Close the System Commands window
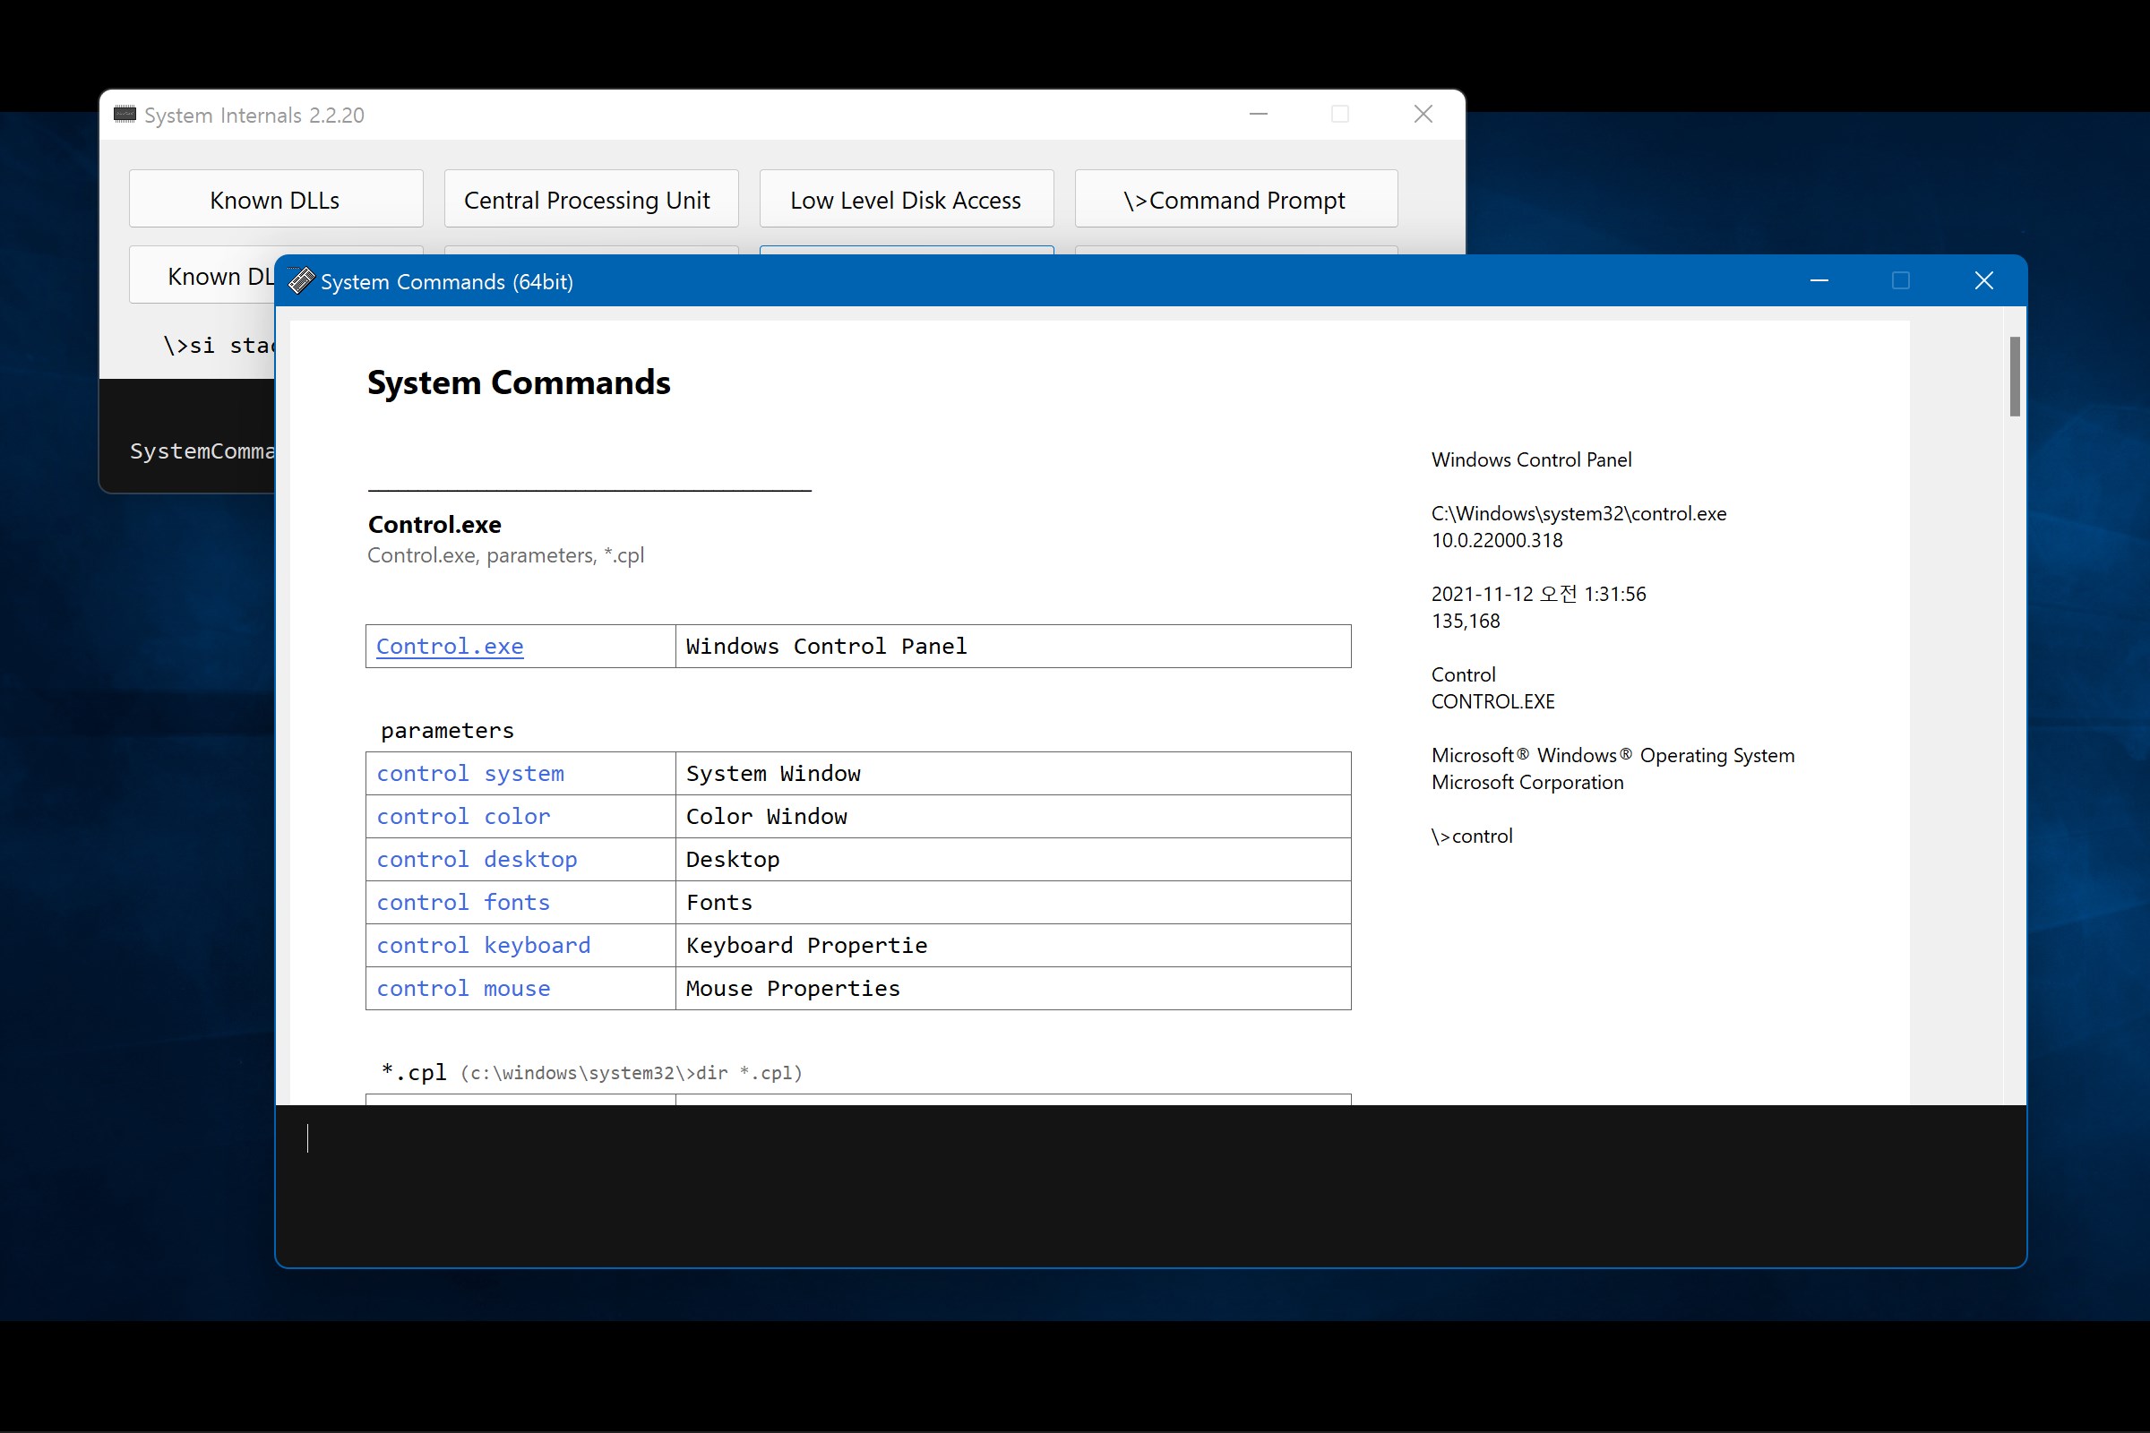2150x1433 pixels. 1983,280
